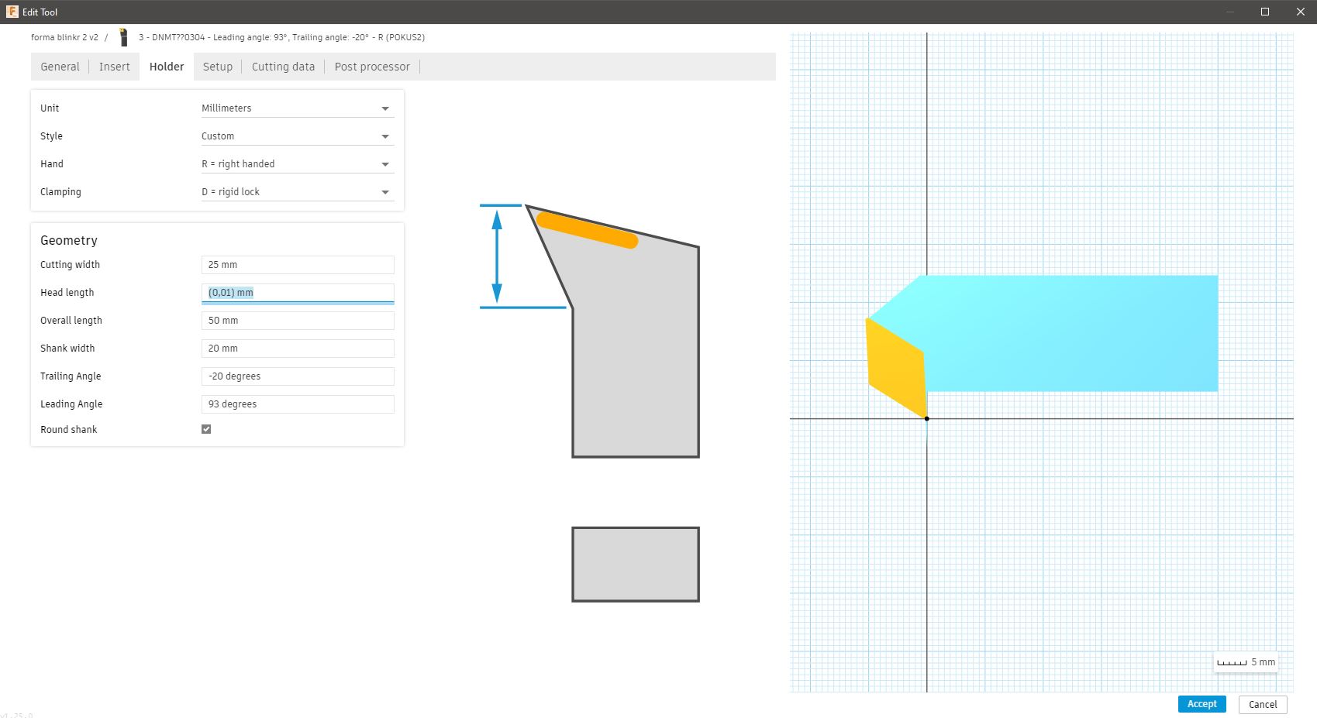This screenshot has width=1317, height=718.
Task: Click the Trailing Angle input field
Action: 298,376
